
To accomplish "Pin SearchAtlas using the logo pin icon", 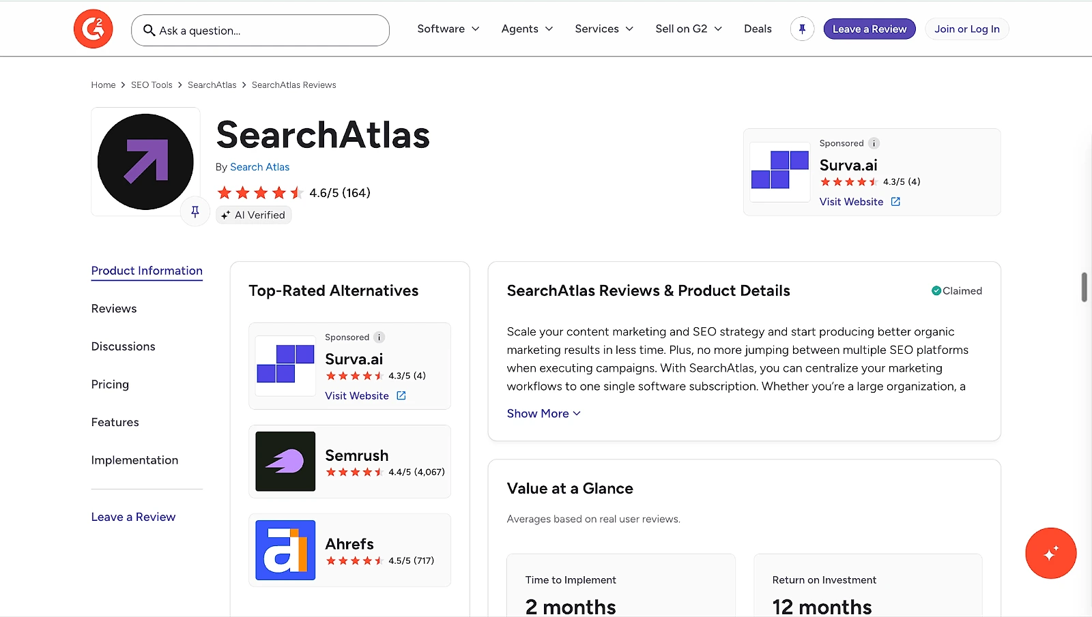I will coord(195,212).
